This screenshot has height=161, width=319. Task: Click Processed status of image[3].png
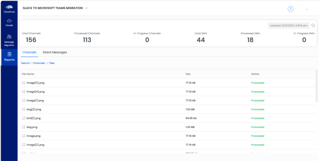point(258,83)
